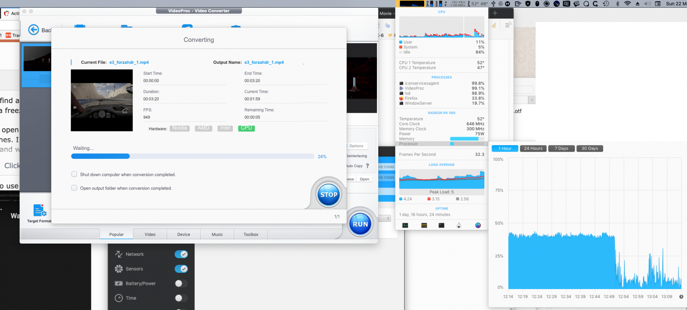The height and width of the screenshot is (310, 687).
Task: Click the volume icon in menu bar
Action: [x=647, y=4]
